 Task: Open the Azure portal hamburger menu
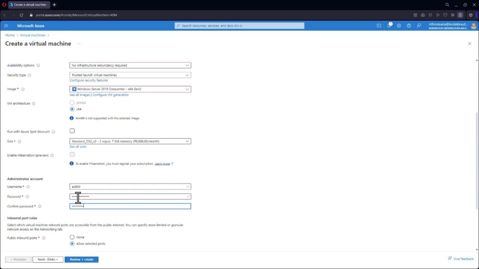pos(6,26)
